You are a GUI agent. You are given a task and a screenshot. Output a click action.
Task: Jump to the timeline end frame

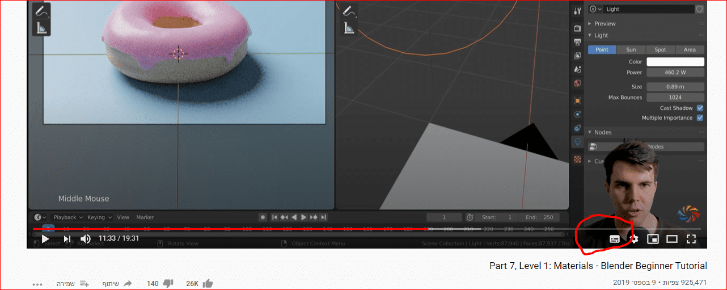pos(324,217)
